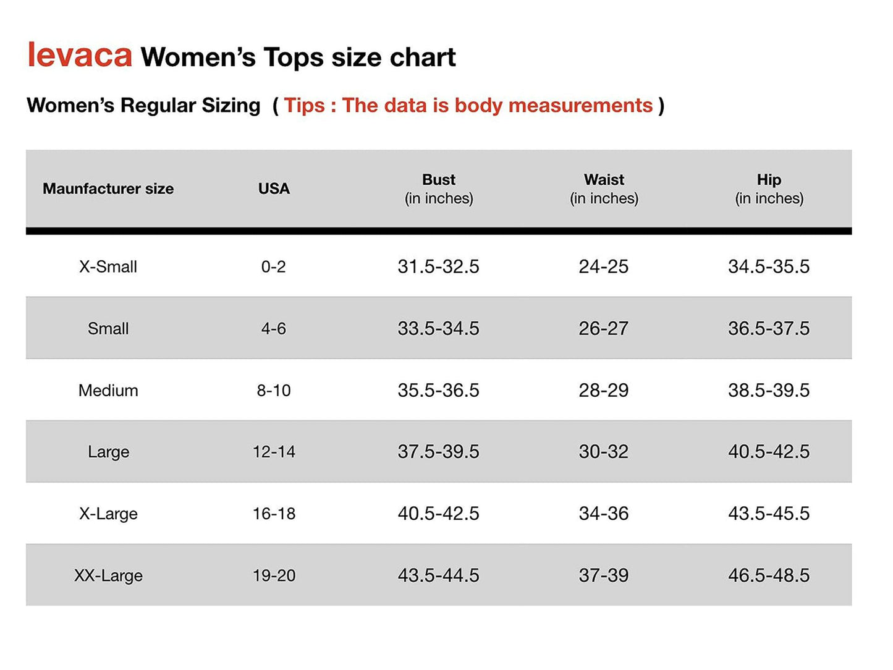Image resolution: width=893 pixels, height=670 pixels.
Task: Select the X-Small size row label
Action: (108, 267)
